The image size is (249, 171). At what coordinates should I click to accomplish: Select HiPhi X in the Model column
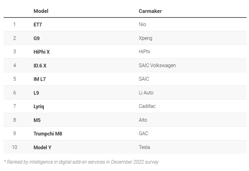(42, 52)
